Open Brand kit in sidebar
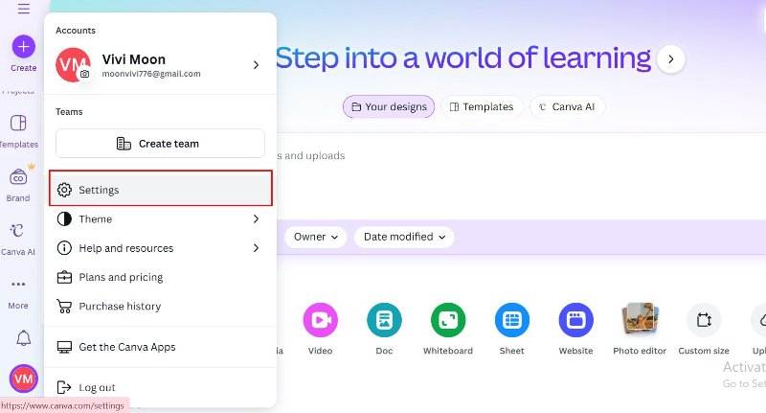 pyautogui.click(x=18, y=178)
